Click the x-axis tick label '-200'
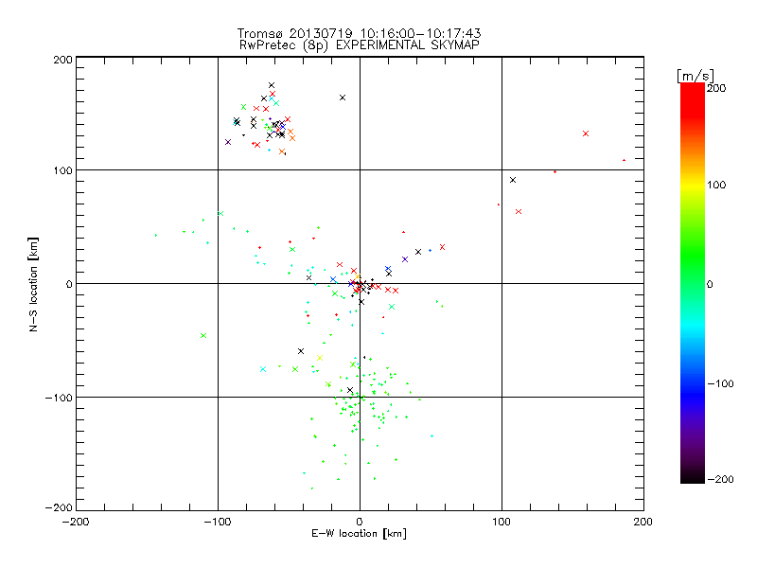Screen dimensions: 757x568 76,523
